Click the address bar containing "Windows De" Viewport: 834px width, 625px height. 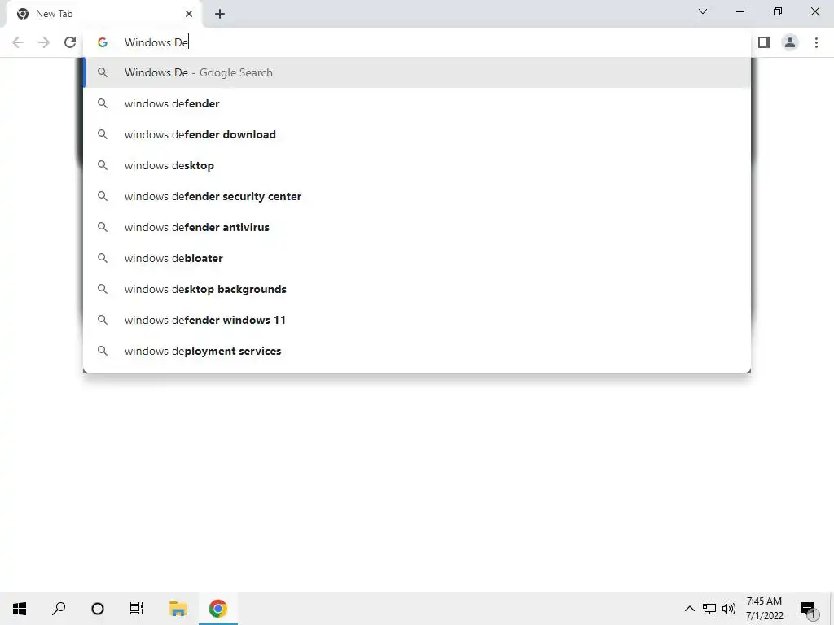pos(416,42)
